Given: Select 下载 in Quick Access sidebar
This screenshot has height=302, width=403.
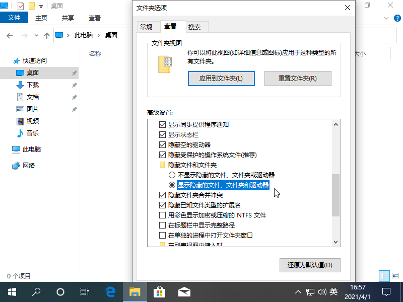Looking at the screenshot, I should click(33, 85).
